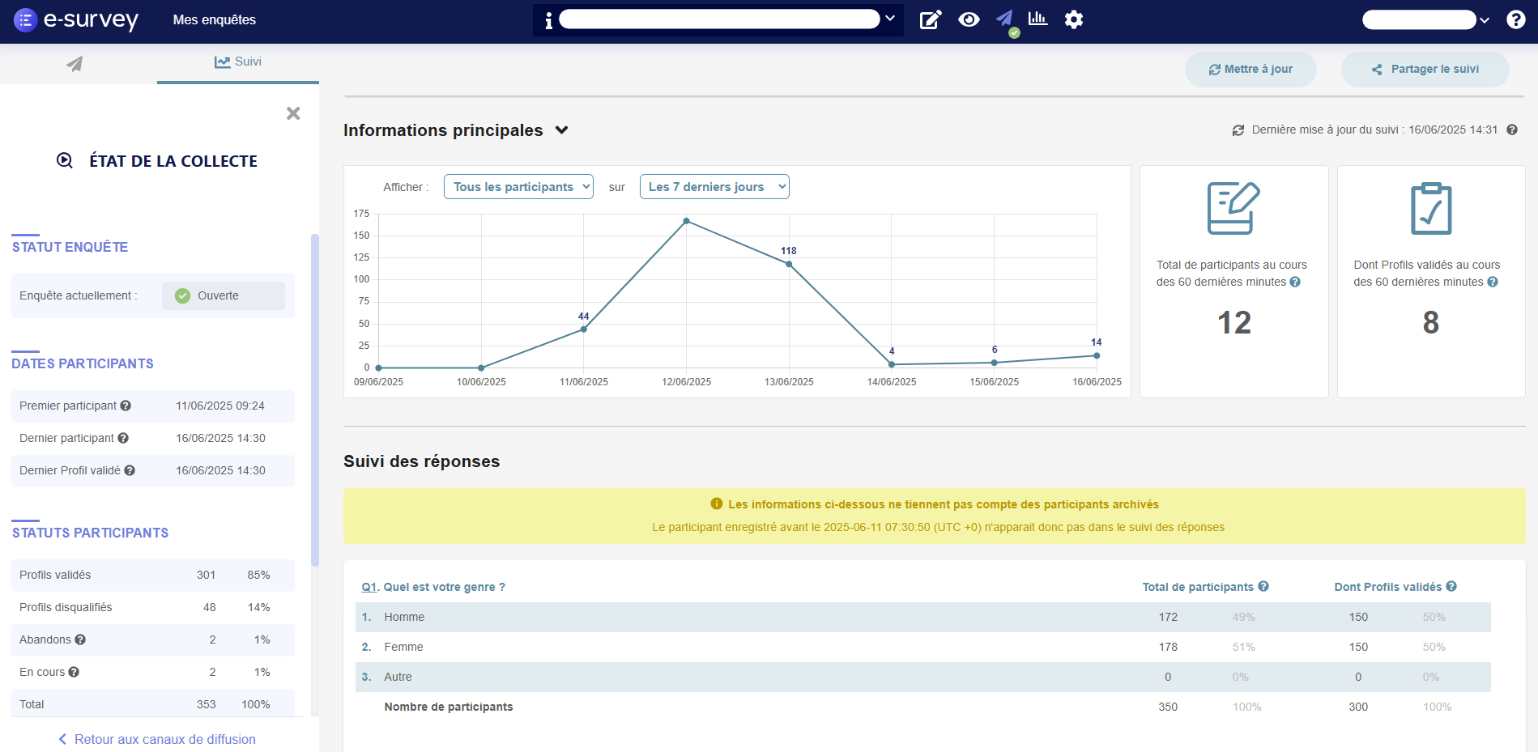This screenshot has width=1538, height=752.
Task: Switch to the Suivi tab
Action: [x=237, y=62]
